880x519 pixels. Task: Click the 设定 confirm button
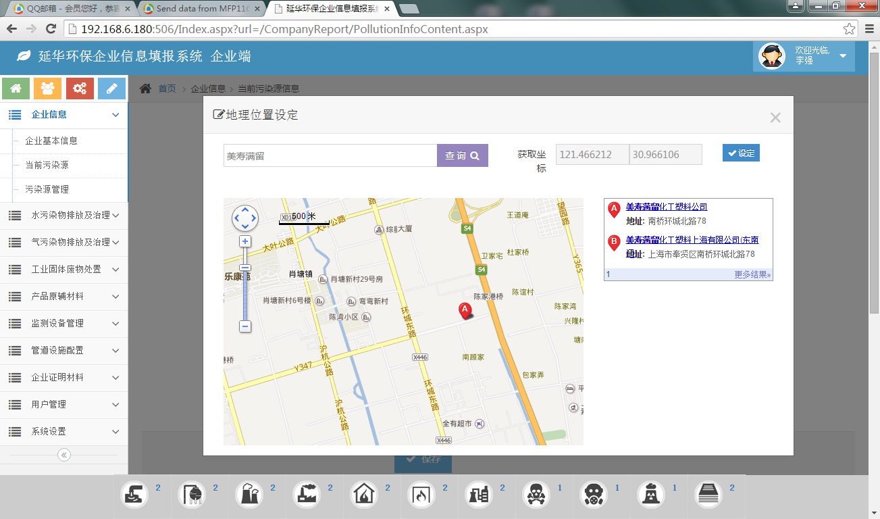[x=741, y=153]
